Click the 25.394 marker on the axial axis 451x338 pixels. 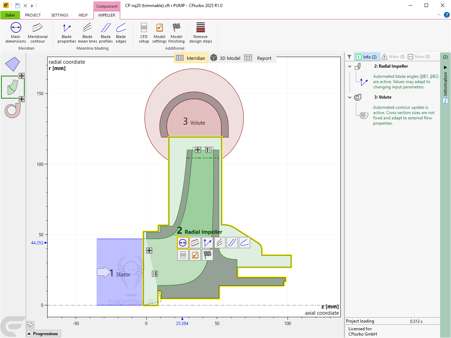click(182, 322)
